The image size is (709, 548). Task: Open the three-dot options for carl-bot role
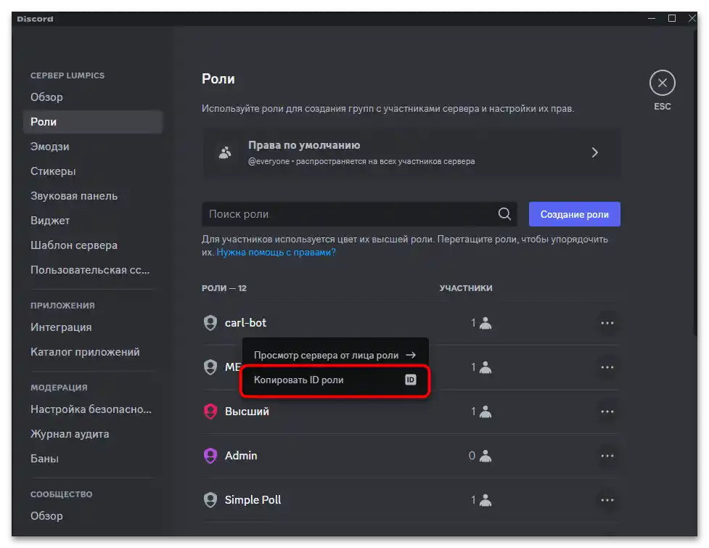[x=607, y=322]
